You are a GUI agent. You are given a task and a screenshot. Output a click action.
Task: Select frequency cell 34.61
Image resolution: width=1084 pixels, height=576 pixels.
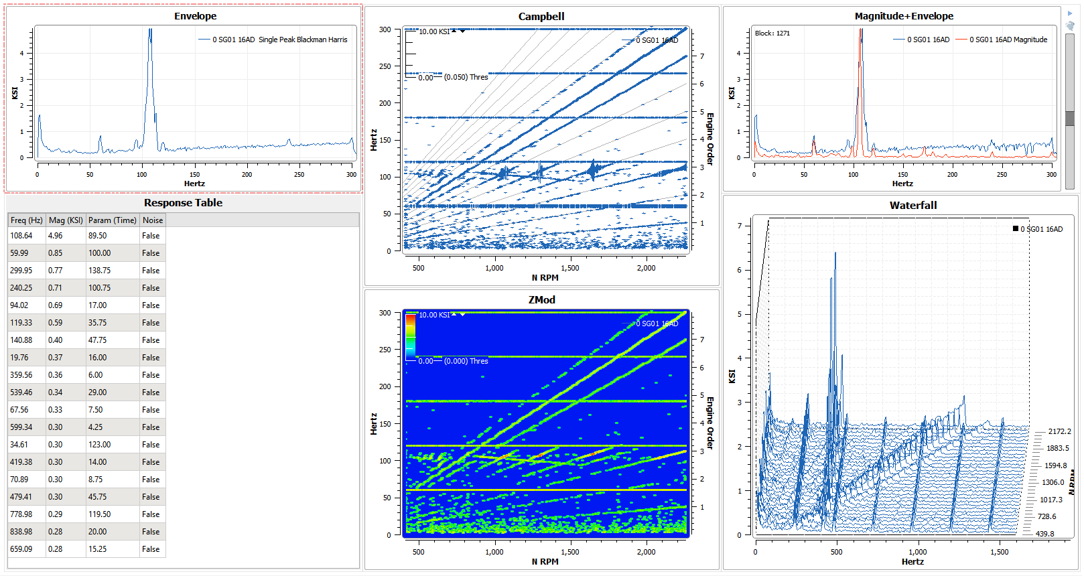click(x=27, y=445)
